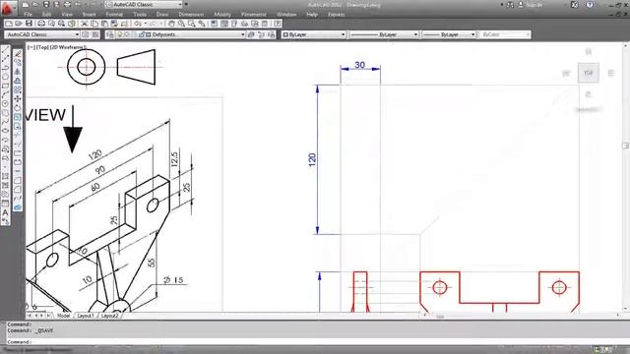Click the Cut (scissors) icon
This screenshot has height=354, width=630.
pyautogui.click(x=85, y=24)
